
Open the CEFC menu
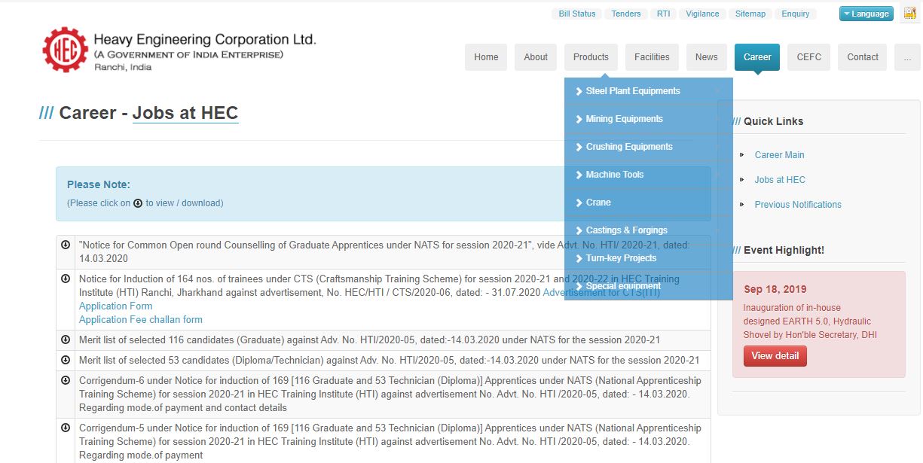coord(809,57)
